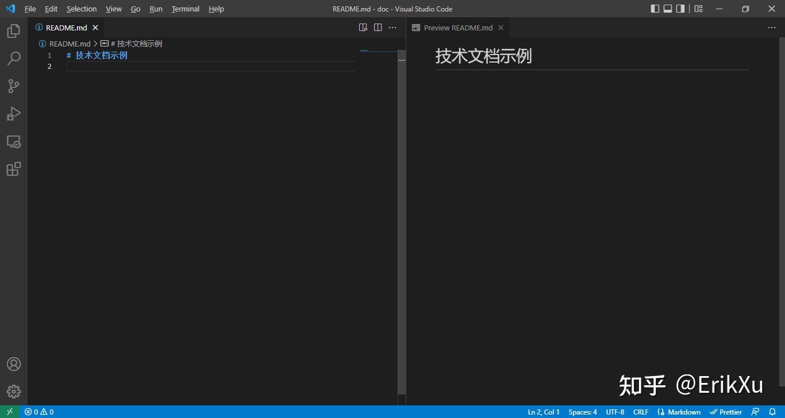Open the Selection menu
Screen dimensions: 785x418
82,9
